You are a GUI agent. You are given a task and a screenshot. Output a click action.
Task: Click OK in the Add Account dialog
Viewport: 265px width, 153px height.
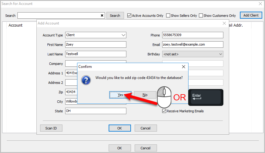(x=120, y=128)
